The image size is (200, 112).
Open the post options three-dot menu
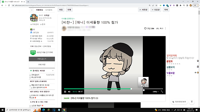pyautogui.click(x=165, y=28)
